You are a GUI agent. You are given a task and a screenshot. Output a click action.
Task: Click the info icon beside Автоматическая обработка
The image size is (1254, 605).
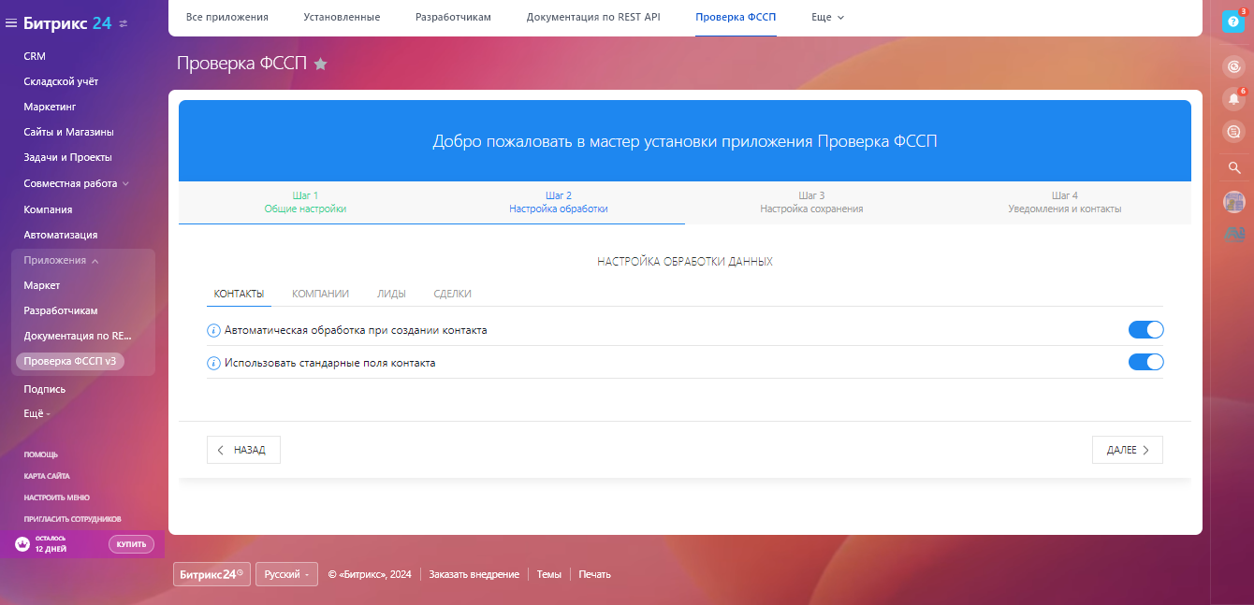click(x=213, y=330)
